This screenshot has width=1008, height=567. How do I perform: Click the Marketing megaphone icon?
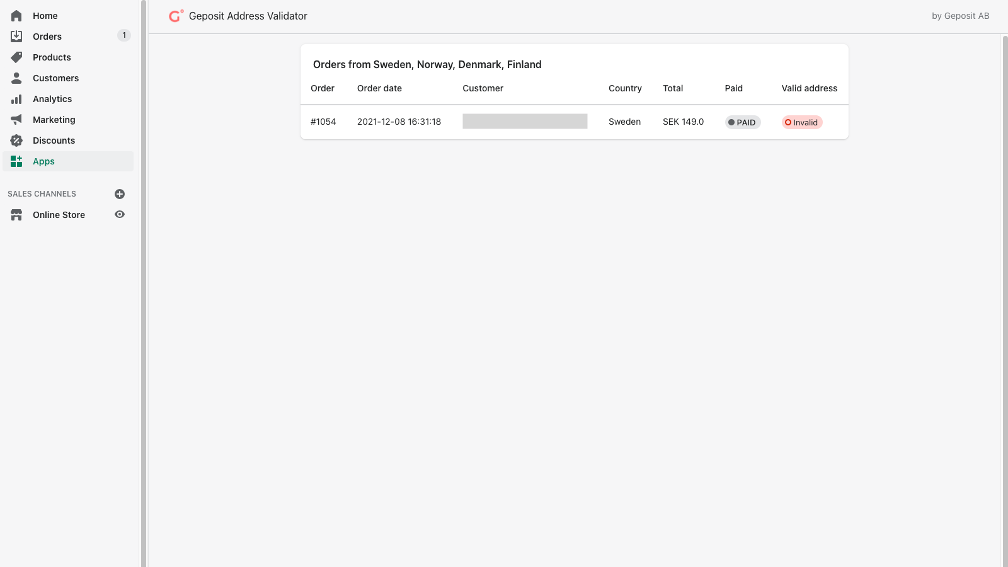16,120
